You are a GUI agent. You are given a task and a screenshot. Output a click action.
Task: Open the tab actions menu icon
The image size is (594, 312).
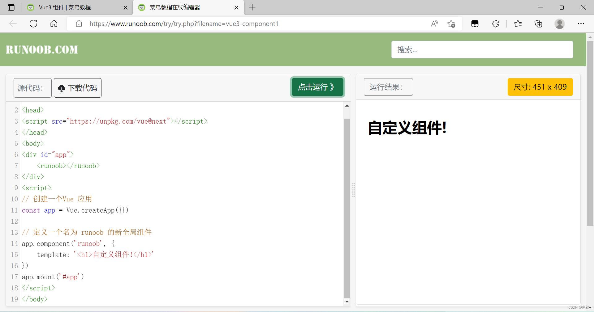[x=11, y=7]
